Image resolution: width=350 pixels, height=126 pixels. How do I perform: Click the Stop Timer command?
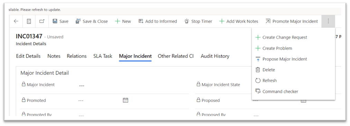tap(198, 21)
